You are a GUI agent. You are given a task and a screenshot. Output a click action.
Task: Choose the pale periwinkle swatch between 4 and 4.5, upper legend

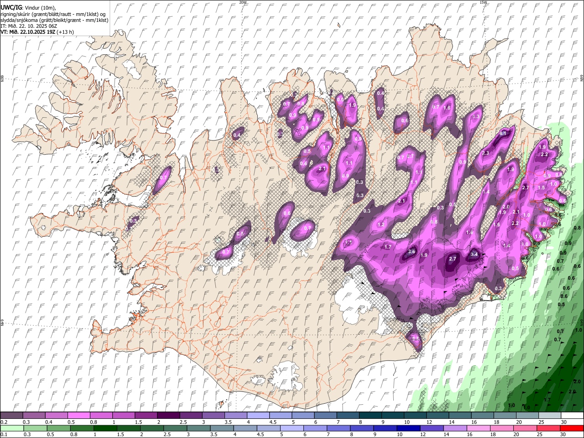pos(258,415)
